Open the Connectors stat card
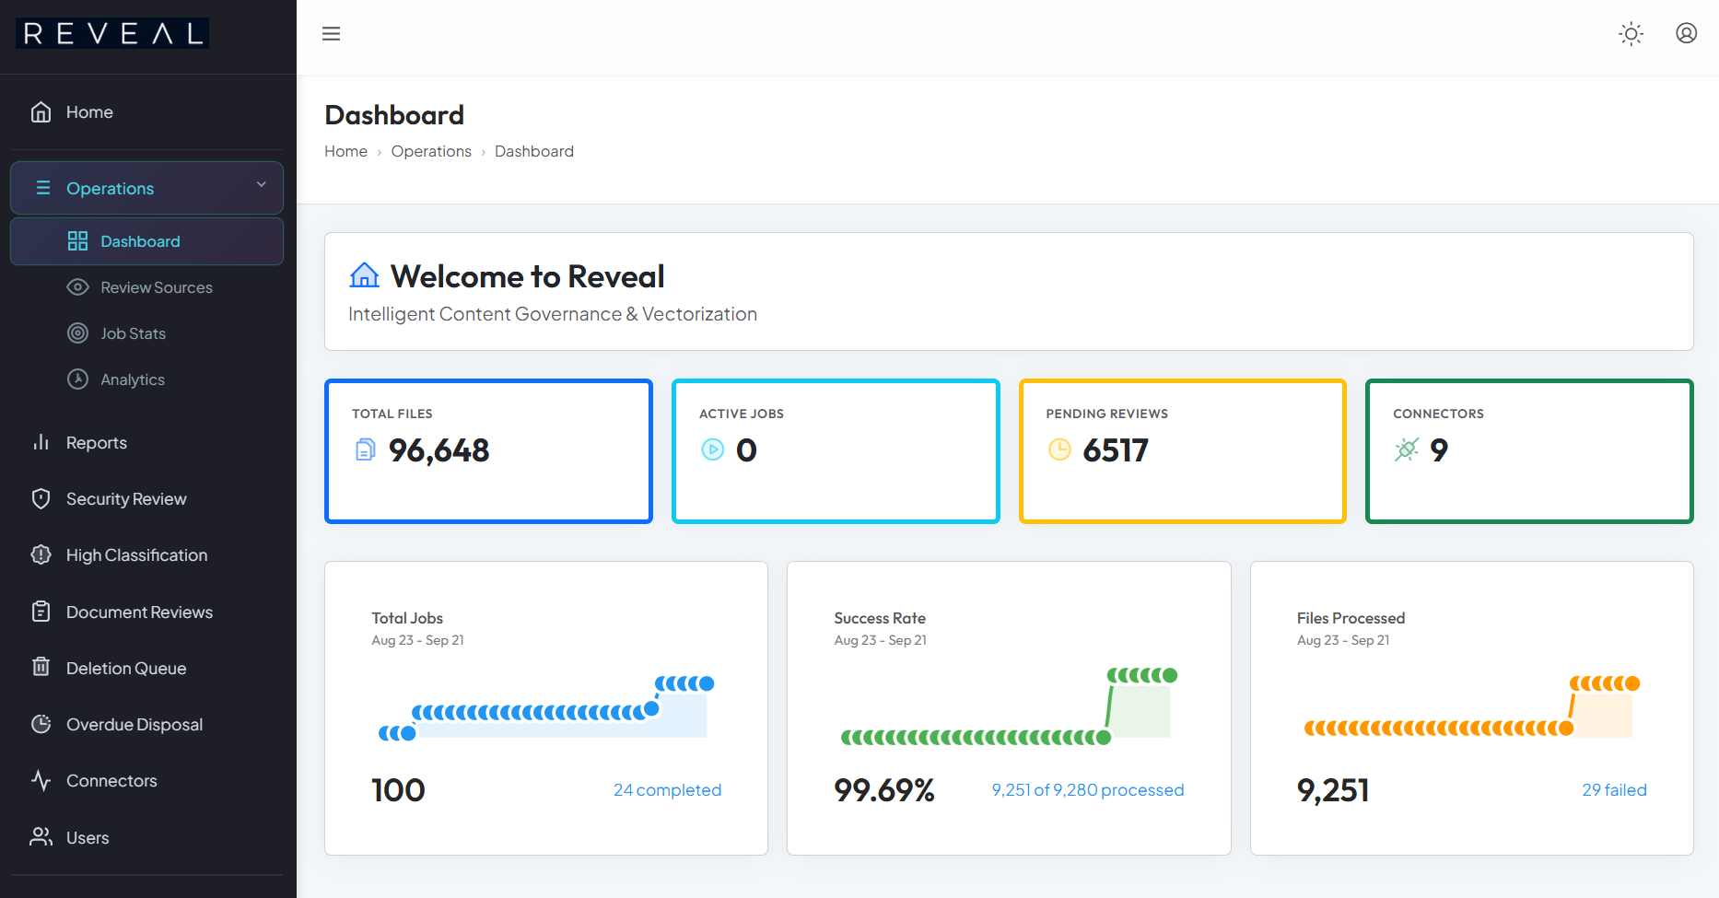 [x=1529, y=451]
